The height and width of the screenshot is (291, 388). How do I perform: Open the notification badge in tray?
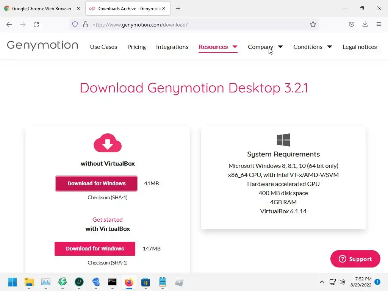pyautogui.click(x=377, y=282)
